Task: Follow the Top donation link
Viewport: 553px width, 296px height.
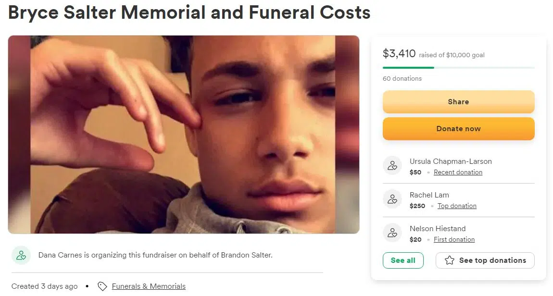Action: point(457,206)
